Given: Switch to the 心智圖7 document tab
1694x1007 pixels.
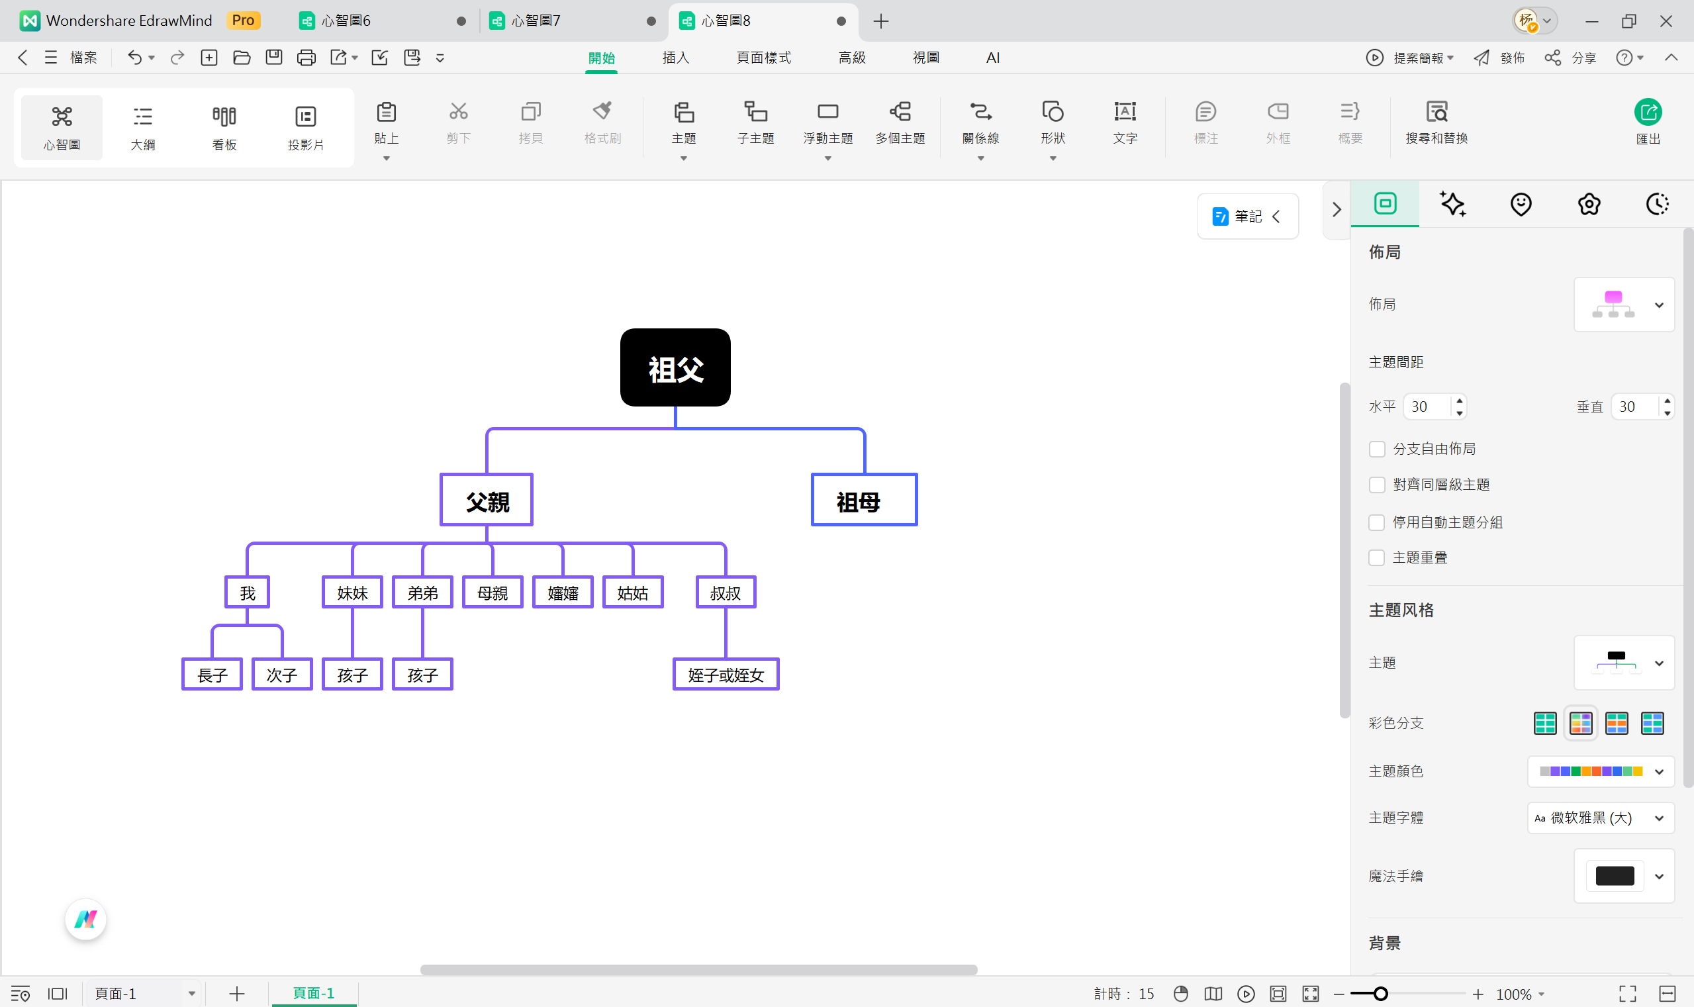Looking at the screenshot, I should click(x=536, y=21).
